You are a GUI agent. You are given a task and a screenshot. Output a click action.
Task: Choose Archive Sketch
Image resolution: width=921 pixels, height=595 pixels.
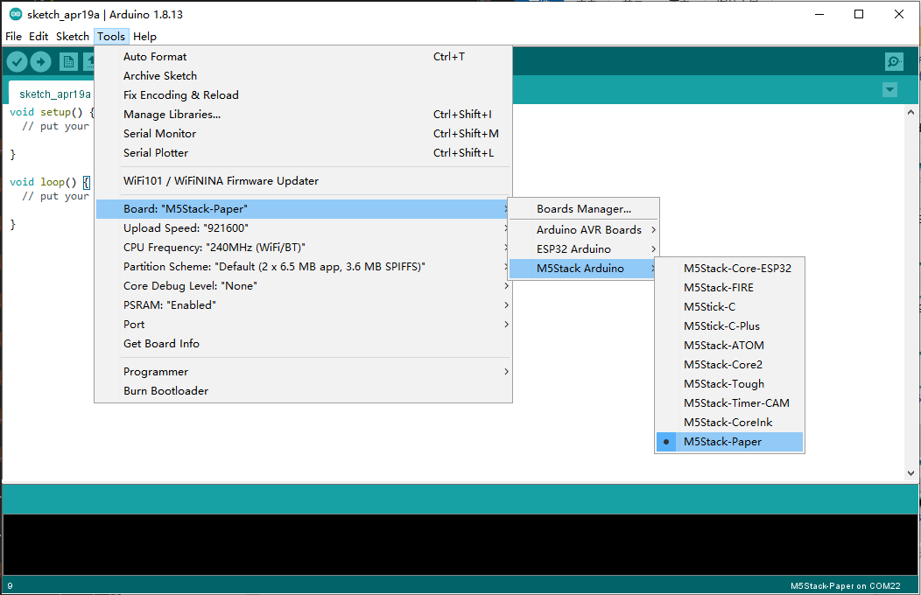303,76
